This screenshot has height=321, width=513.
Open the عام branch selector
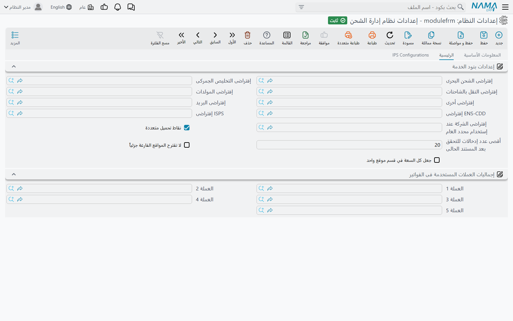pos(87,7)
